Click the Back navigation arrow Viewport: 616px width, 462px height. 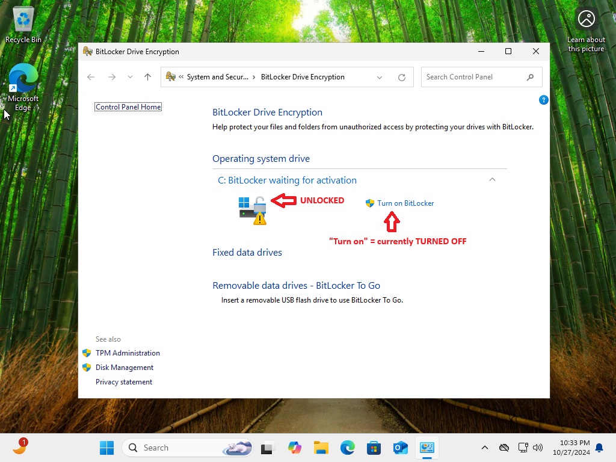(91, 77)
